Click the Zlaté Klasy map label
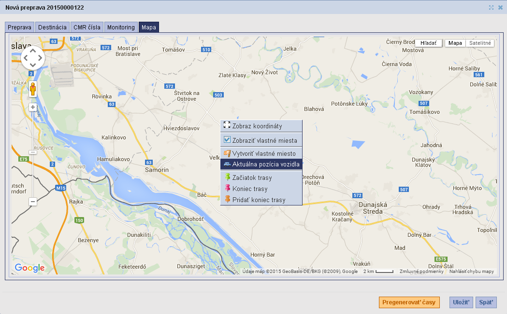 pyautogui.click(x=232, y=75)
